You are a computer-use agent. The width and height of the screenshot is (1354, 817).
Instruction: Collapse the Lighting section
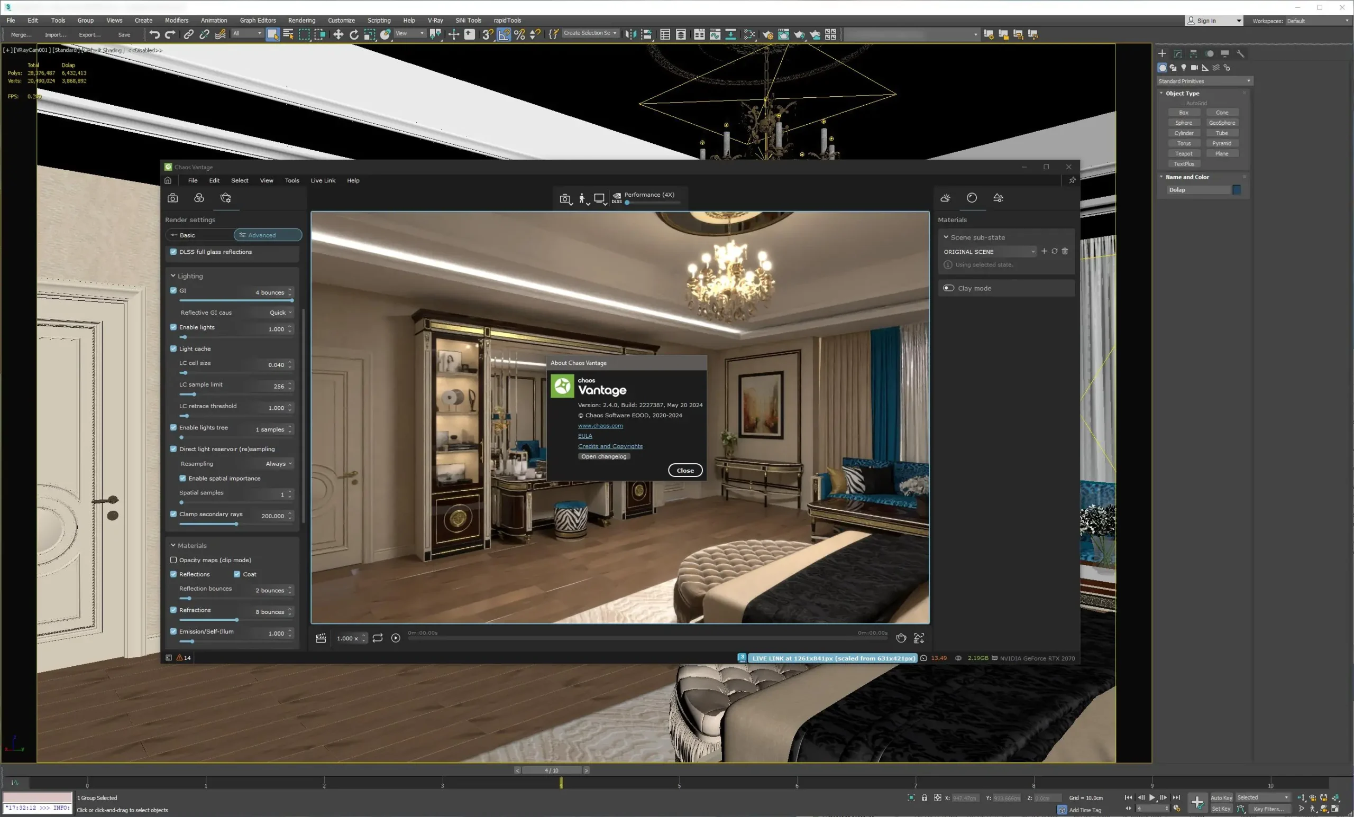173,277
